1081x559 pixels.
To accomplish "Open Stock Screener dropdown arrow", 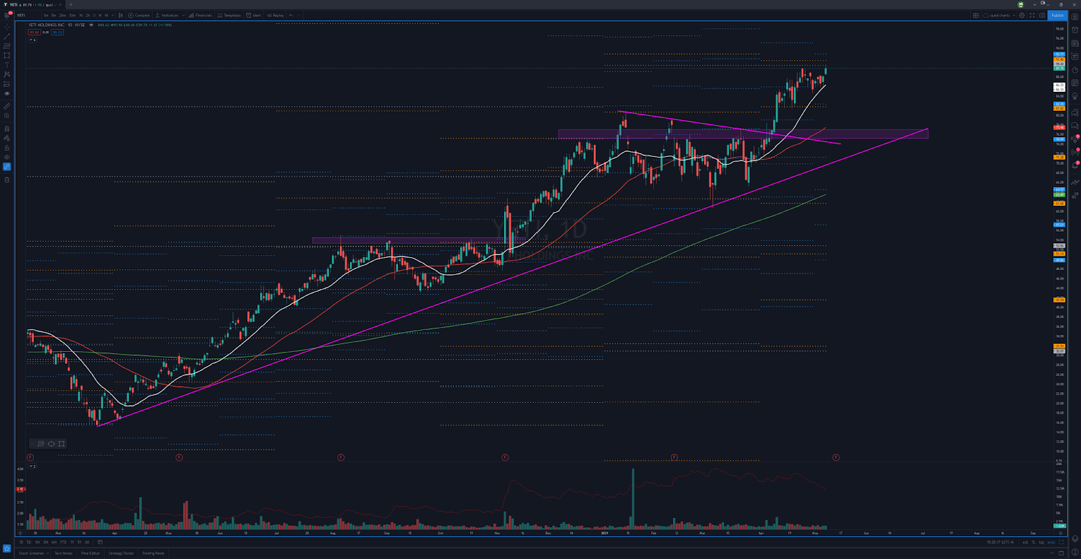I will 47,554.
